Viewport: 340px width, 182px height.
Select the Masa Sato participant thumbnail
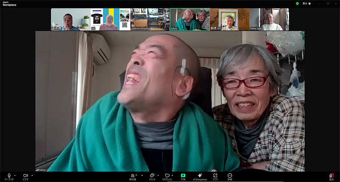click(x=269, y=19)
